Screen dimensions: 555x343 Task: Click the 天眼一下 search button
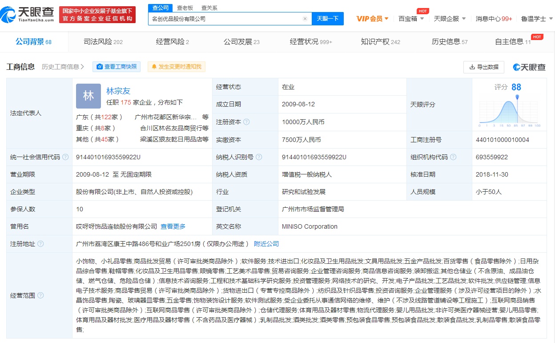[328, 19]
